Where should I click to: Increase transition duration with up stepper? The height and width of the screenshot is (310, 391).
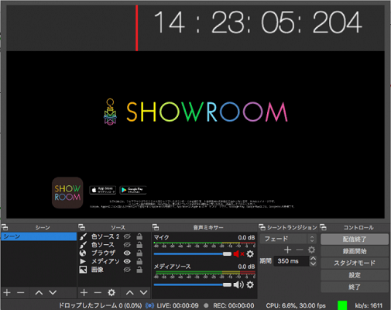[x=313, y=258]
